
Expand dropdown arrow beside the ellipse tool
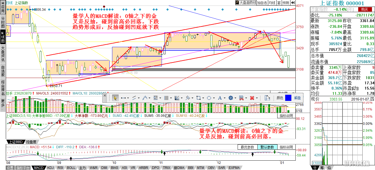tap(214, 98)
